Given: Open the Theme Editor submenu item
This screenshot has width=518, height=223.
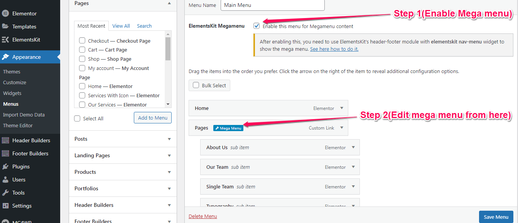Looking at the screenshot, I should (18, 125).
